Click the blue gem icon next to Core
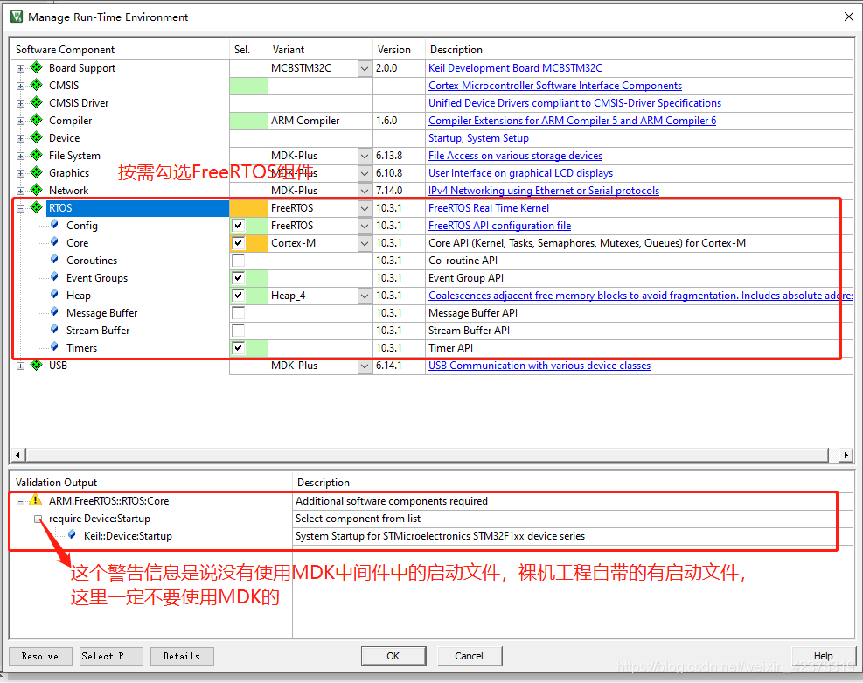 pyautogui.click(x=54, y=242)
